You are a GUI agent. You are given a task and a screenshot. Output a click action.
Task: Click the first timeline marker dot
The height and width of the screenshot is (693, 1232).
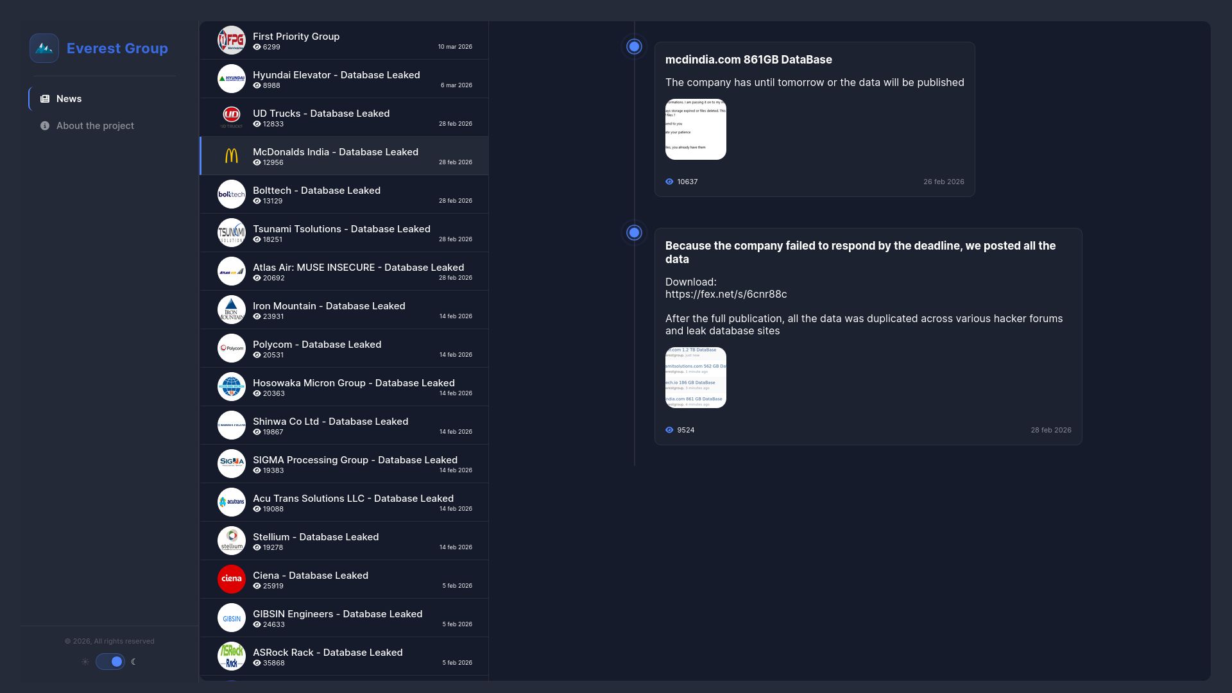pos(634,47)
